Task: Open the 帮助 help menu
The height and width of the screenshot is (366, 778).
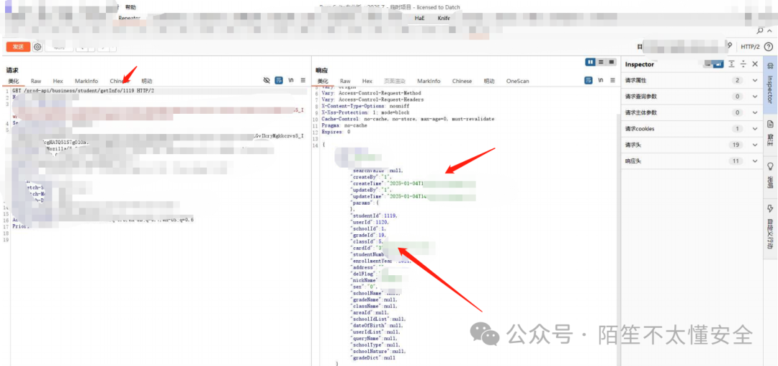Action: coord(130,7)
